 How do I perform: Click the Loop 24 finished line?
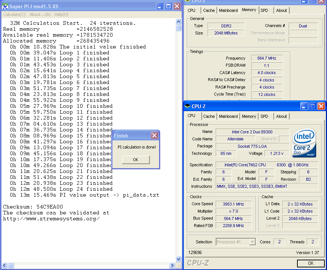click(x=61, y=189)
